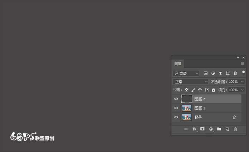This screenshot has width=249, height=152.
Task: Click the pixel layer filter icon
Action: coord(206,73)
